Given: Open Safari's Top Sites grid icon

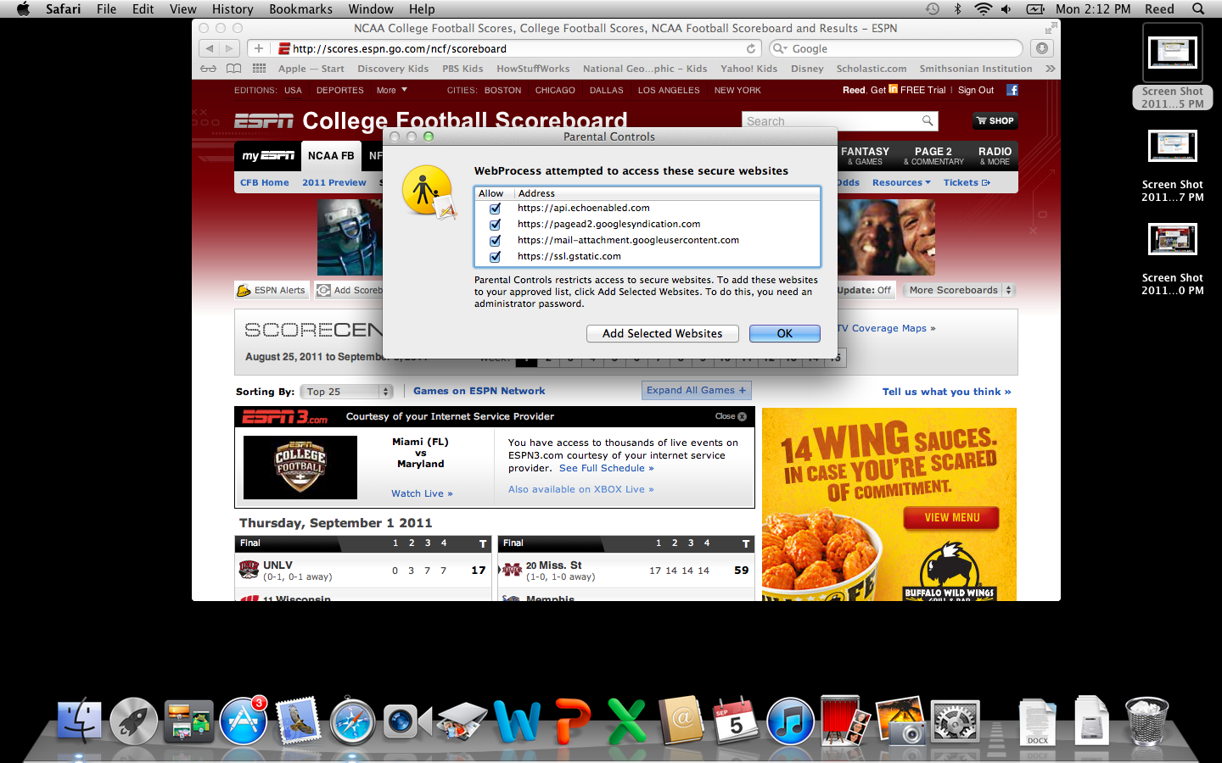Looking at the screenshot, I should (x=259, y=69).
